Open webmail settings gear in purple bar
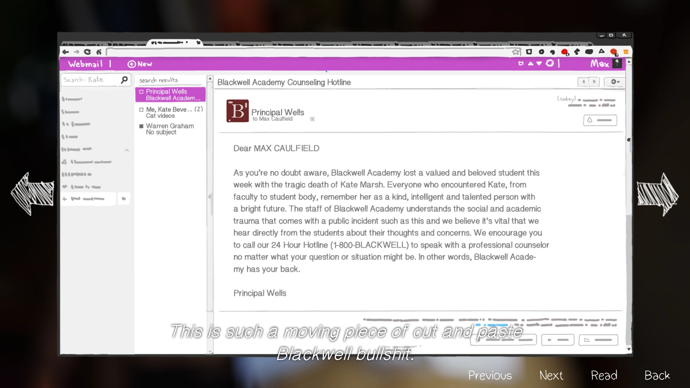The width and height of the screenshot is (690, 388). coord(549,64)
